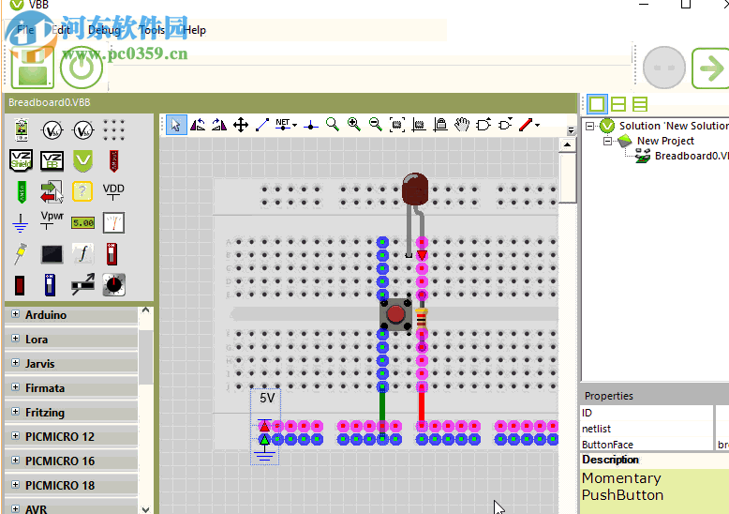Select the VDD power component
The height and width of the screenshot is (514, 729).
click(113, 191)
